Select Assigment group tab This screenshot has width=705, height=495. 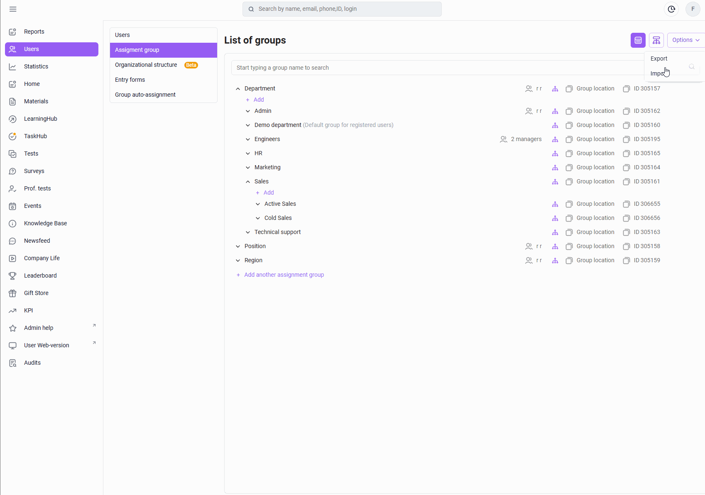(x=164, y=50)
